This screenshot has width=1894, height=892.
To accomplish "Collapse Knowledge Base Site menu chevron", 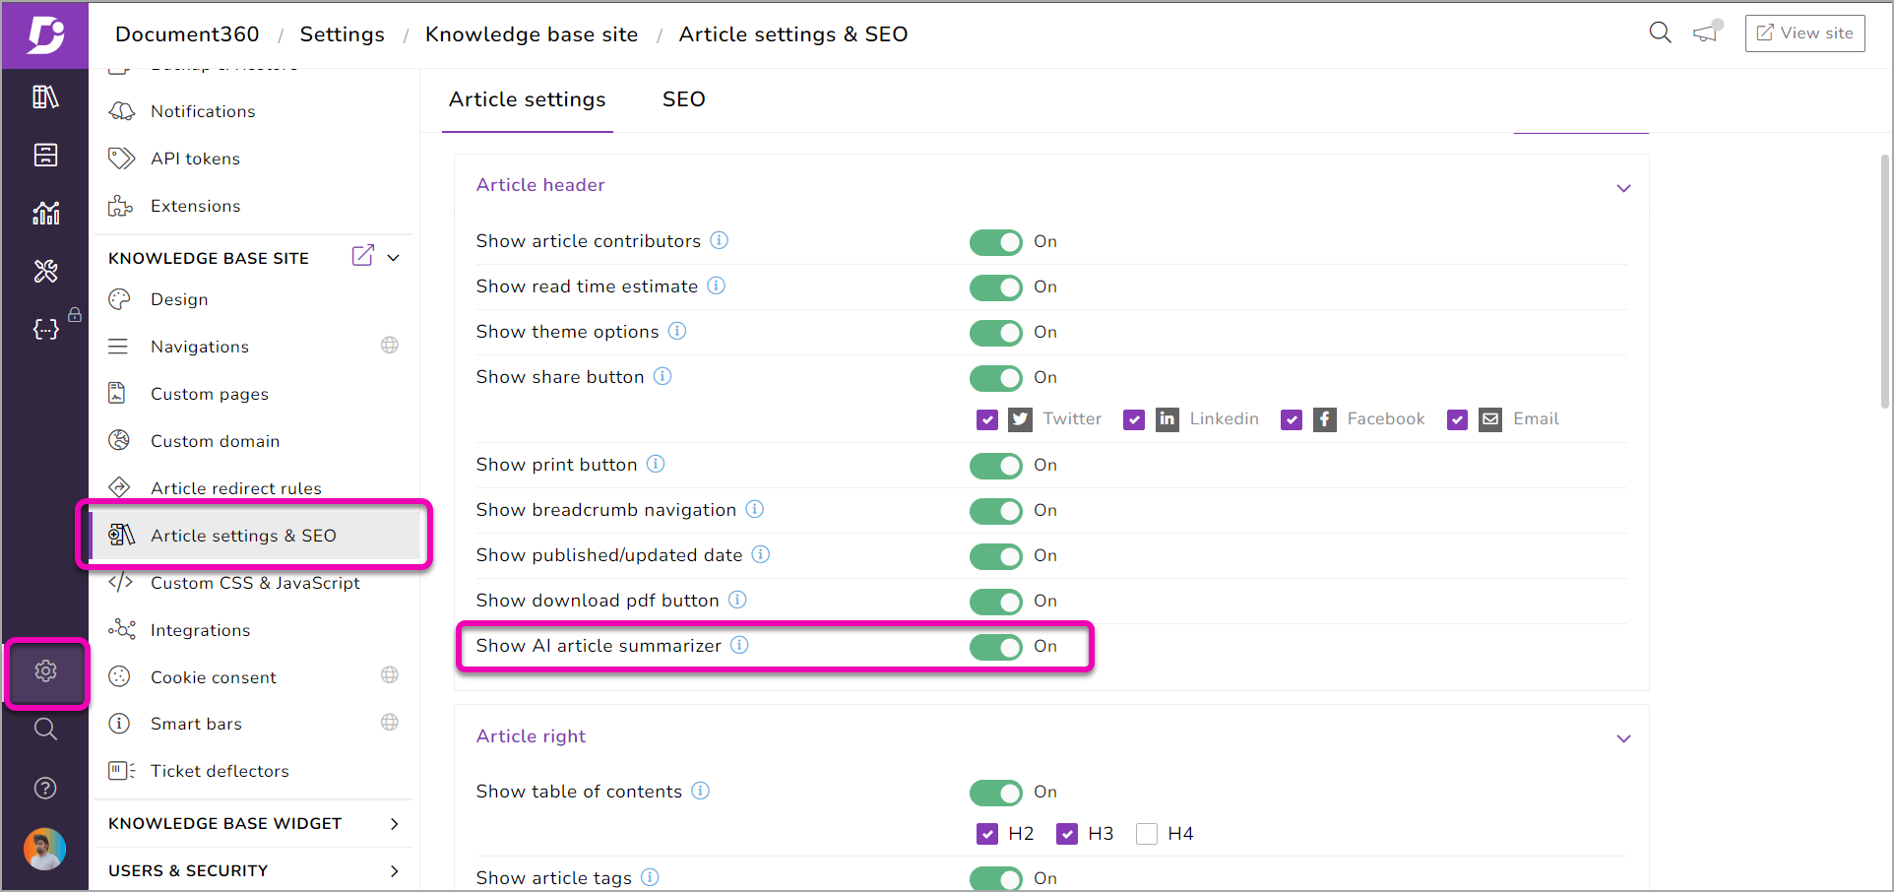I will click(x=394, y=258).
